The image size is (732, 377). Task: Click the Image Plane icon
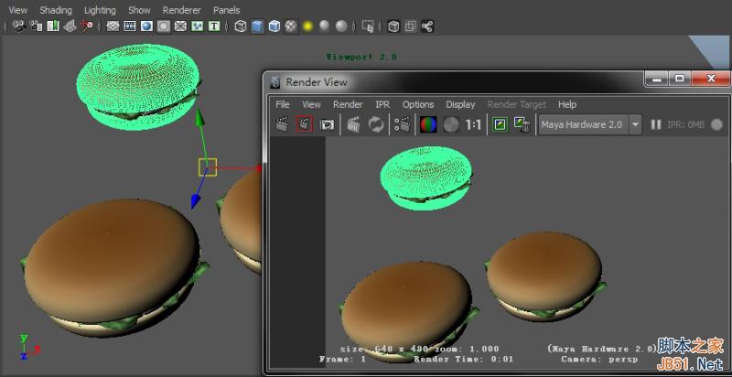[x=70, y=27]
